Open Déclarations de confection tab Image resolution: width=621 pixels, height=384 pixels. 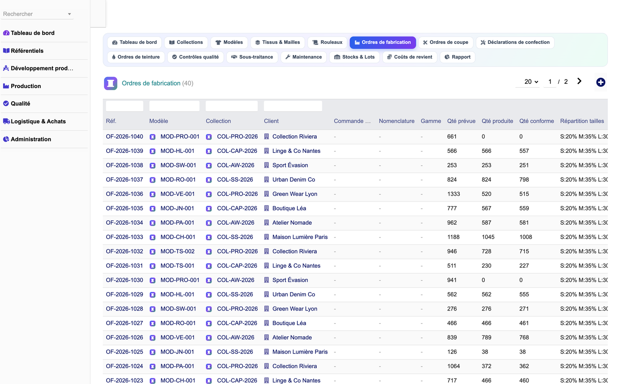(x=515, y=43)
